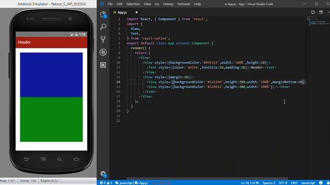This screenshot has width=330, height=185.
Task: Tap the emulator Back hardware button
Action: click(26, 159)
